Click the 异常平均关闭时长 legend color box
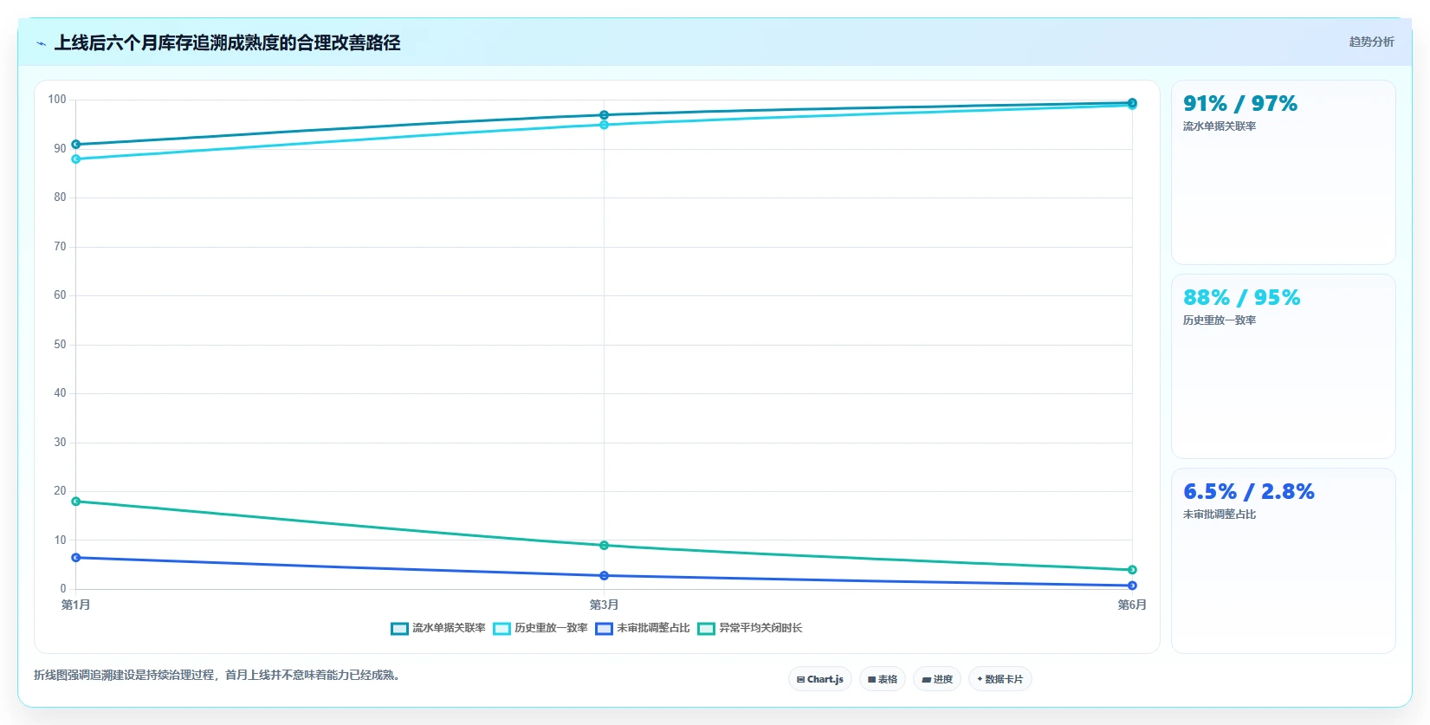 coord(706,629)
